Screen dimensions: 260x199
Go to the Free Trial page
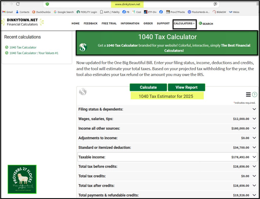pos(109,23)
